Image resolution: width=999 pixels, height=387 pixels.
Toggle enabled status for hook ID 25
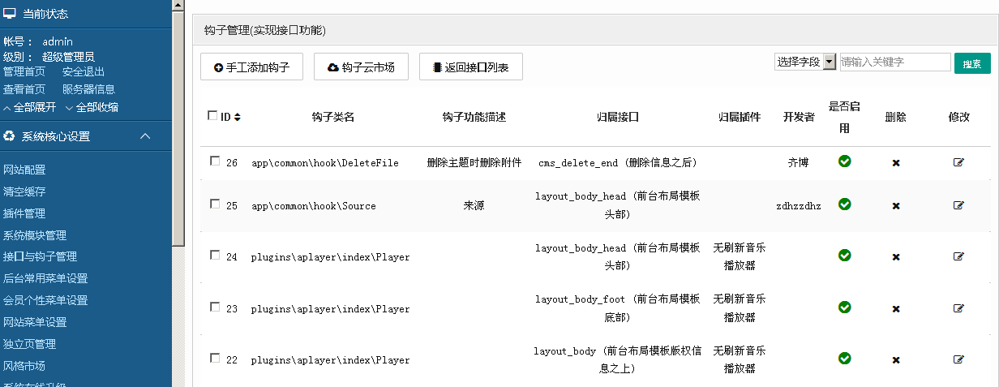click(x=845, y=204)
